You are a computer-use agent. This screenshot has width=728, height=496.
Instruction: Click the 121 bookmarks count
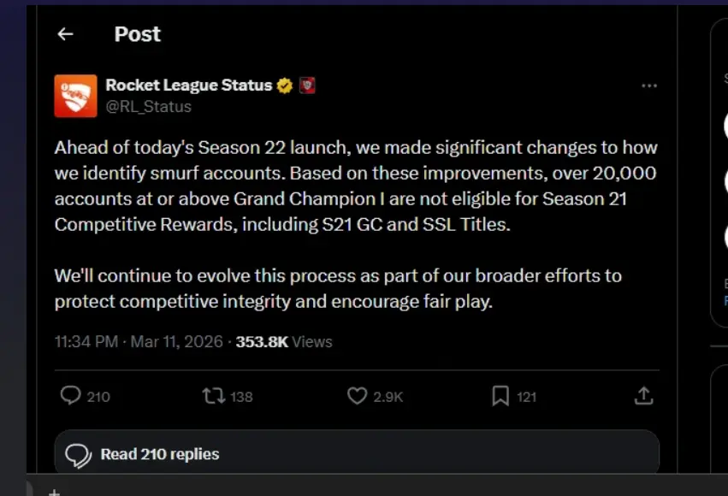point(527,397)
